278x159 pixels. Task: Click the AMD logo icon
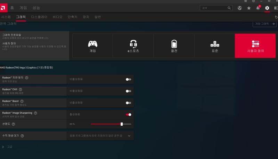3,8
